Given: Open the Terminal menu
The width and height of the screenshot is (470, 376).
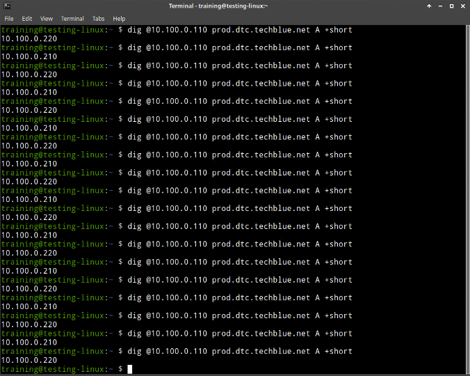Looking at the screenshot, I should pyautogui.click(x=72, y=19).
